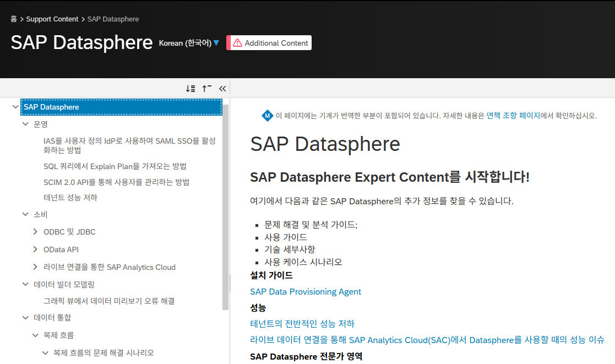The image size is (615, 364).
Task: Select 운영 tree label
Action: 40,124
